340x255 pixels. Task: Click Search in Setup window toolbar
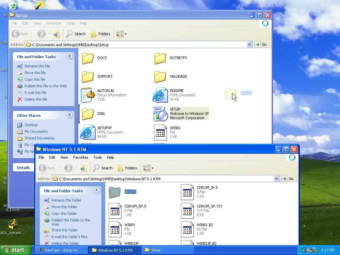pos(76,34)
